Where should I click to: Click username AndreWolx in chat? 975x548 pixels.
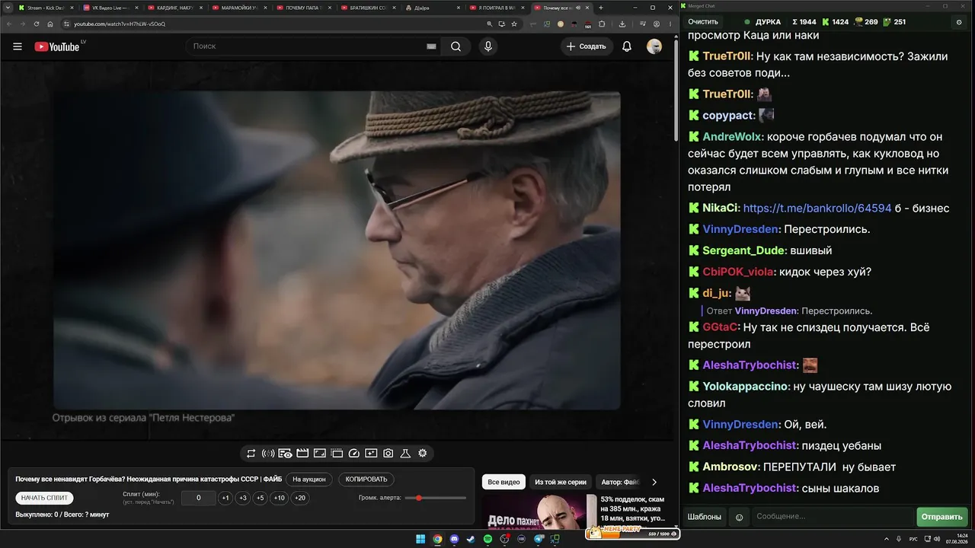731,137
